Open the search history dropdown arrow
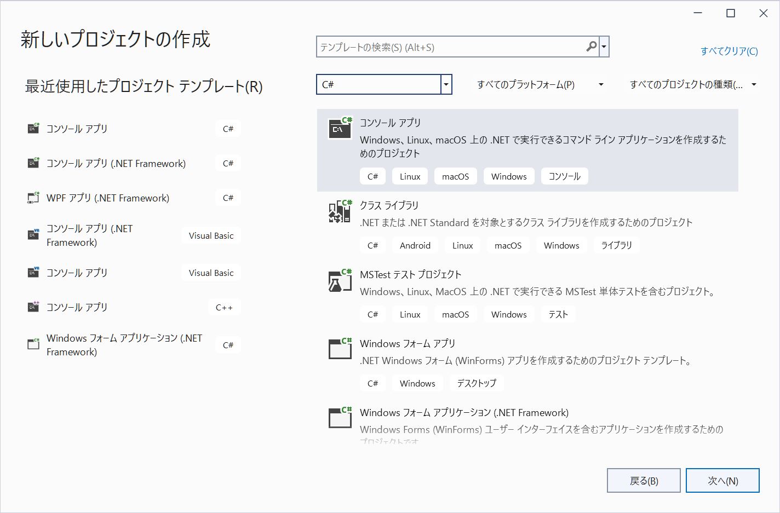Viewport: 780px width, 513px height. (605, 47)
